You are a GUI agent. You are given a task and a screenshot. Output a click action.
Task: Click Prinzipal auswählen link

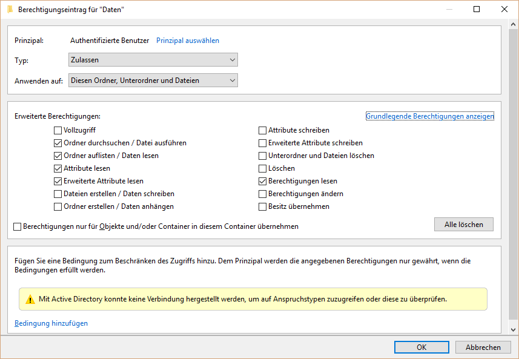tap(188, 41)
